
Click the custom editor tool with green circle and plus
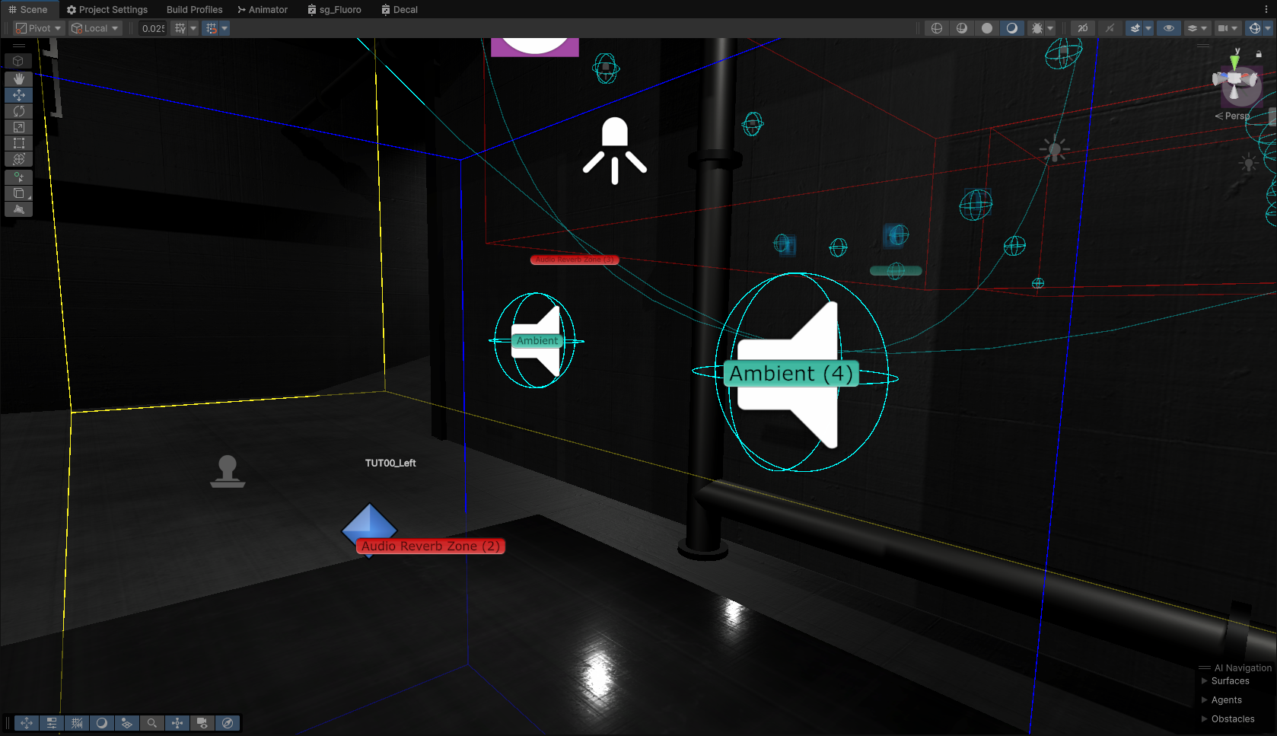[19, 177]
